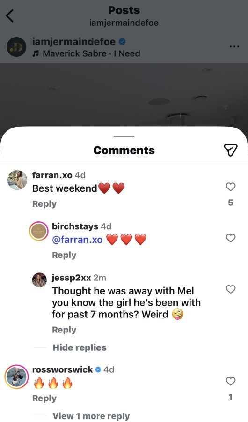View rossworswick's story avatar

click(17, 377)
